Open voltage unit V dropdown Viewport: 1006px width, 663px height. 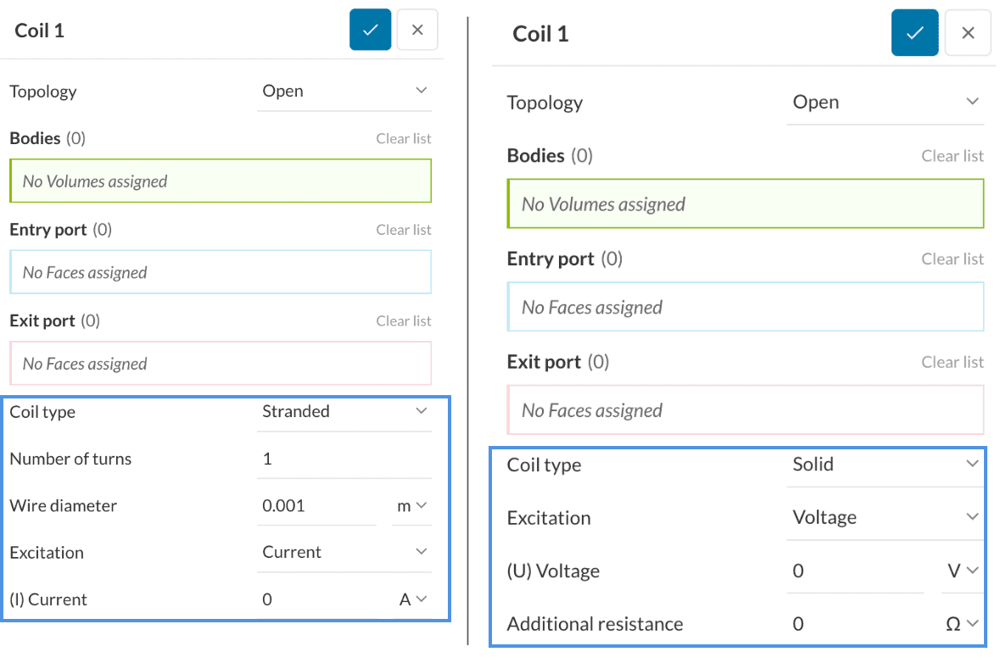(x=963, y=571)
